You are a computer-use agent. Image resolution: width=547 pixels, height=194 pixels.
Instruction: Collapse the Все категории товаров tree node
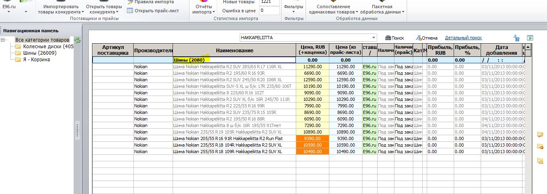pyautogui.click(x=3, y=40)
